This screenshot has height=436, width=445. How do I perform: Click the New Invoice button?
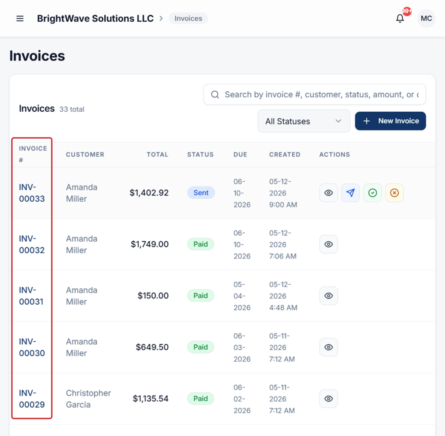pos(391,121)
